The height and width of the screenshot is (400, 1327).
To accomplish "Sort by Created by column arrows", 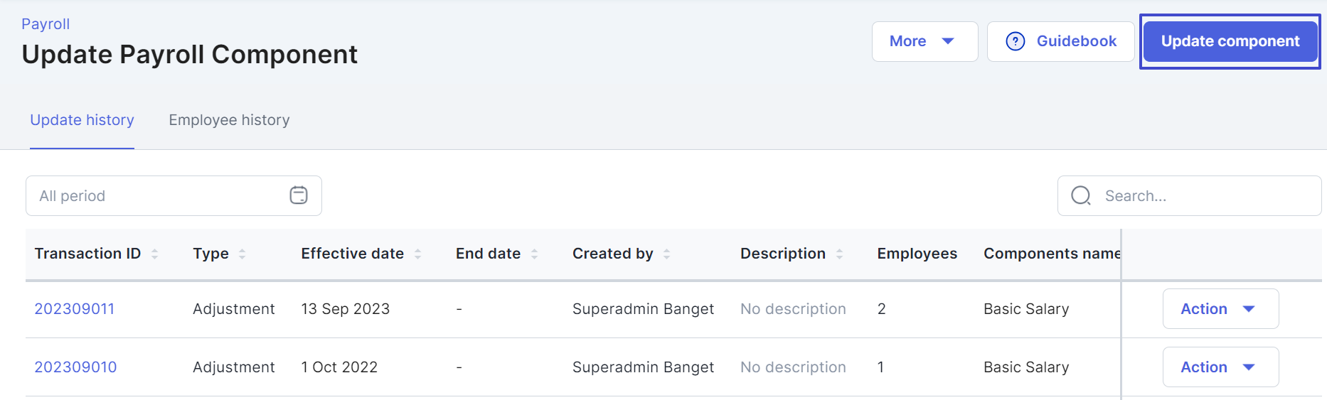I will pyautogui.click(x=667, y=254).
